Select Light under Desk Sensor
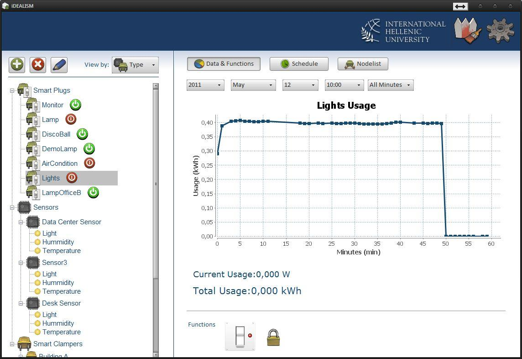522x359 pixels. point(49,315)
